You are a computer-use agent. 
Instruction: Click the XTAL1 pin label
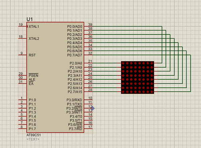34,26
